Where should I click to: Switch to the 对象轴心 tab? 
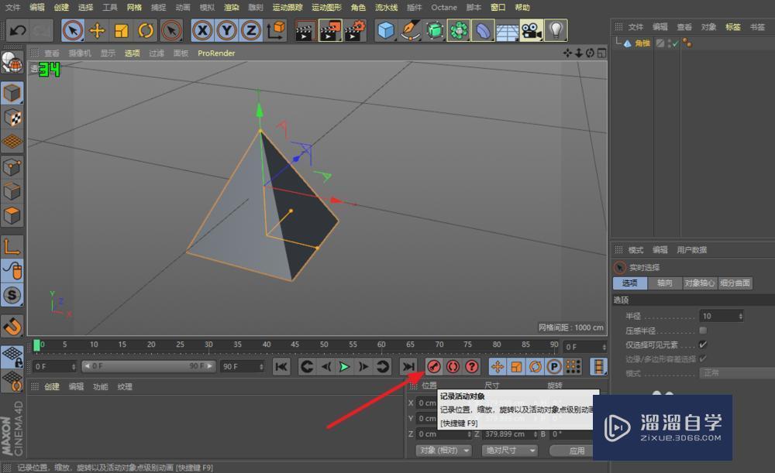coord(700,283)
